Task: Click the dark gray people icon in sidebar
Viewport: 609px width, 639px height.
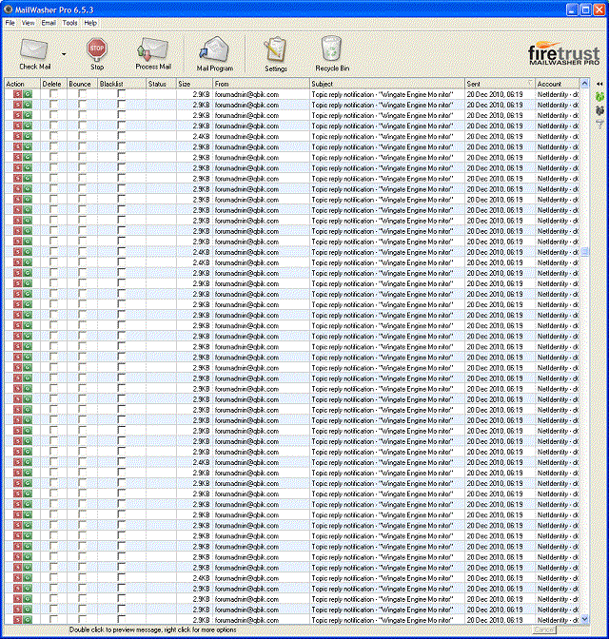Action: 599,110
